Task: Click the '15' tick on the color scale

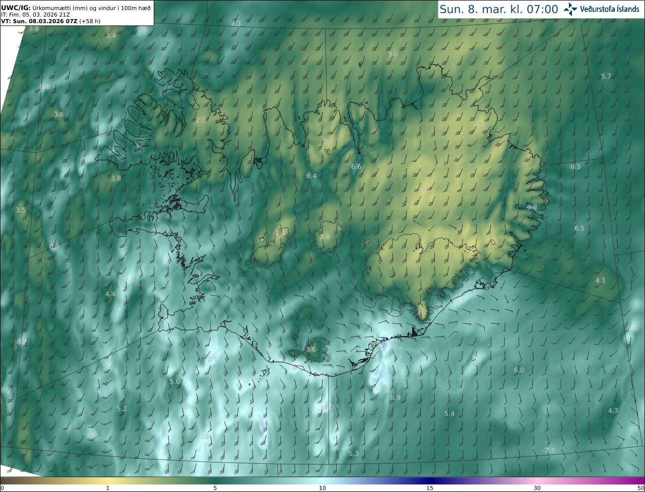Action: click(x=430, y=488)
